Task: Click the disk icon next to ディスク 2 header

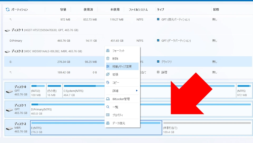Action: (7, 51)
